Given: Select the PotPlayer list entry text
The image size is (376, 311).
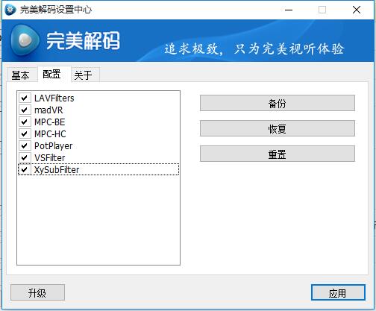Looking at the screenshot, I should (x=53, y=146).
